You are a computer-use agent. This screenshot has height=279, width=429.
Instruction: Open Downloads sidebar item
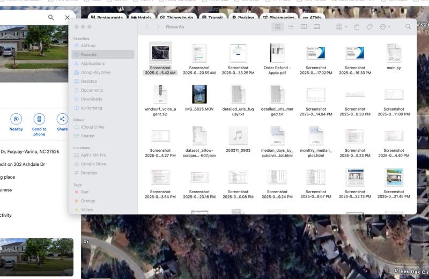(91, 99)
